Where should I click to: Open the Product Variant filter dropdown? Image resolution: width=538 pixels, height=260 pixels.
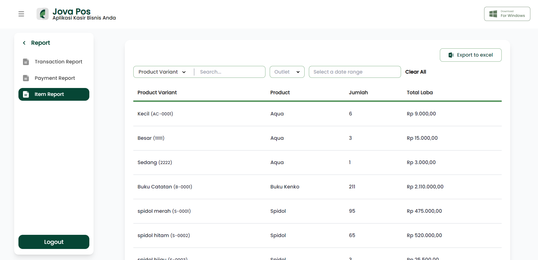coord(162,72)
